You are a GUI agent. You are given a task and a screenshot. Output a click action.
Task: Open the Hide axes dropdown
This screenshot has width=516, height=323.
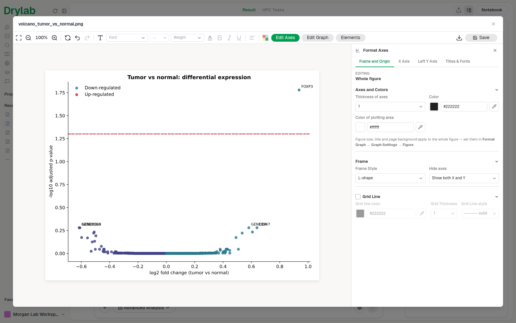tap(464, 178)
